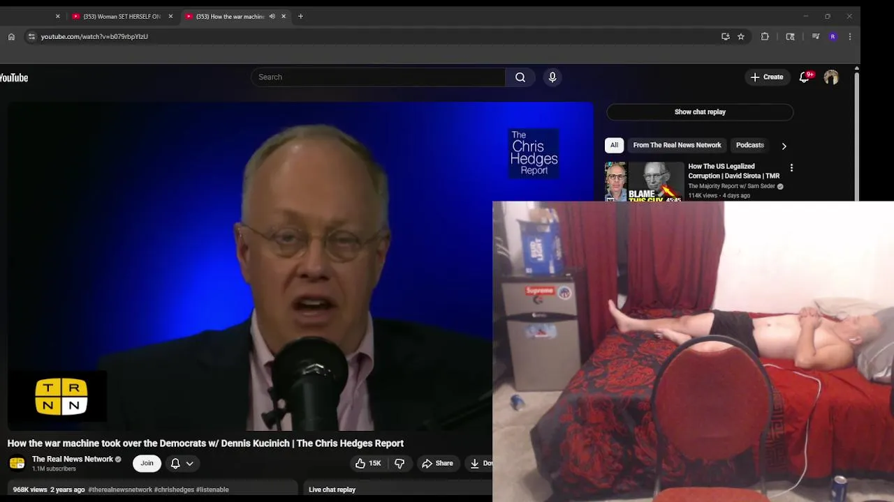Start voice search with the microphone icon
Image resolution: width=894 pixels, height=502 pixels.
(552, 77)
